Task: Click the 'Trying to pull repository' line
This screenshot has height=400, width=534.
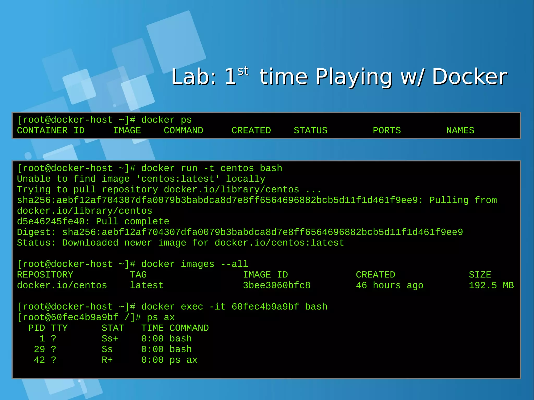Action: pyautogui.click(x=169, y=190)
